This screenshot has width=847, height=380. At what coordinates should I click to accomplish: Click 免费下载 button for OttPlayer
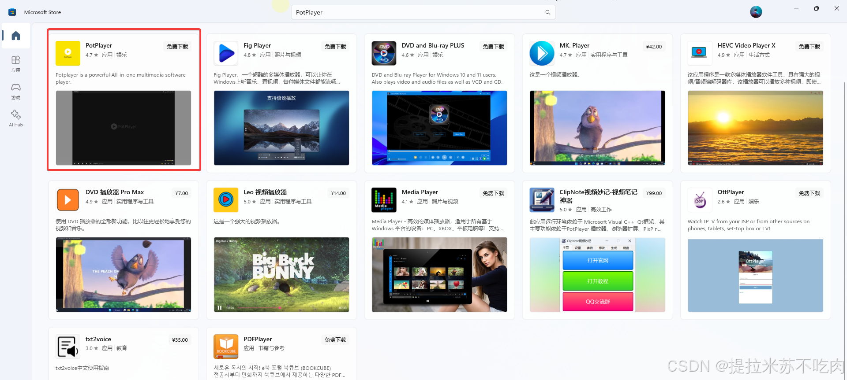pos(809,193)
